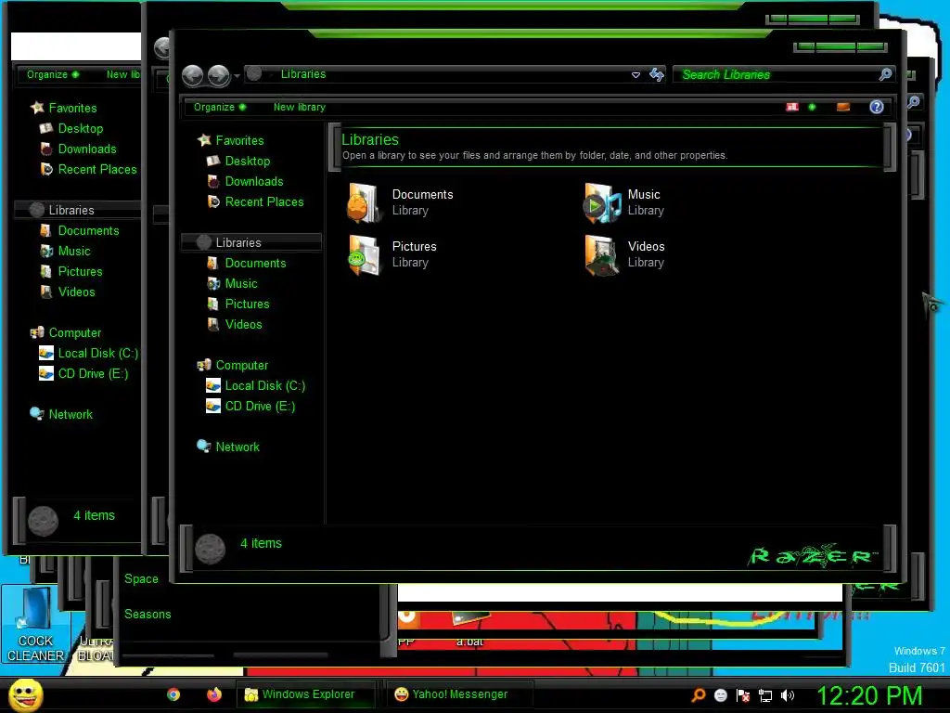
Task: Toggle the preview pane with the orange icon
Action: 842,107
